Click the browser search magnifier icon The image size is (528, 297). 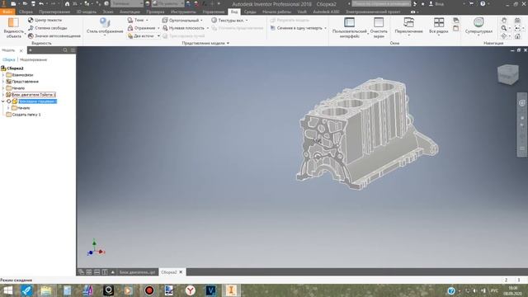65,50
